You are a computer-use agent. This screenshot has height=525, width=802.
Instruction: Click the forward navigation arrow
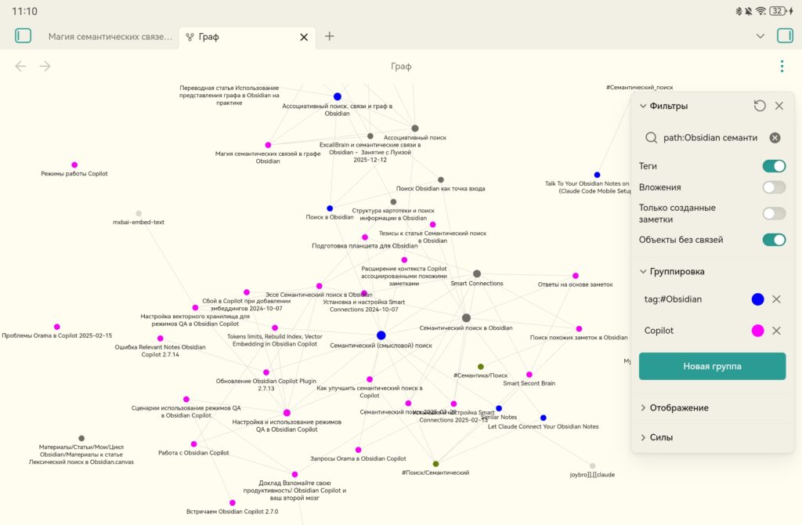[45, 67]
